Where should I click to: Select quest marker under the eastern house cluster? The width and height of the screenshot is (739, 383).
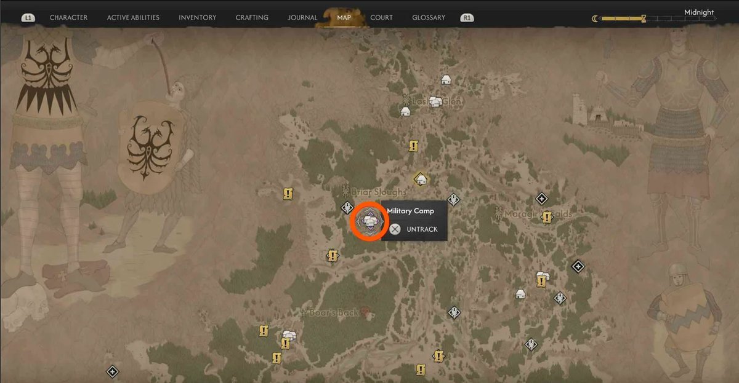click(541, 282)
